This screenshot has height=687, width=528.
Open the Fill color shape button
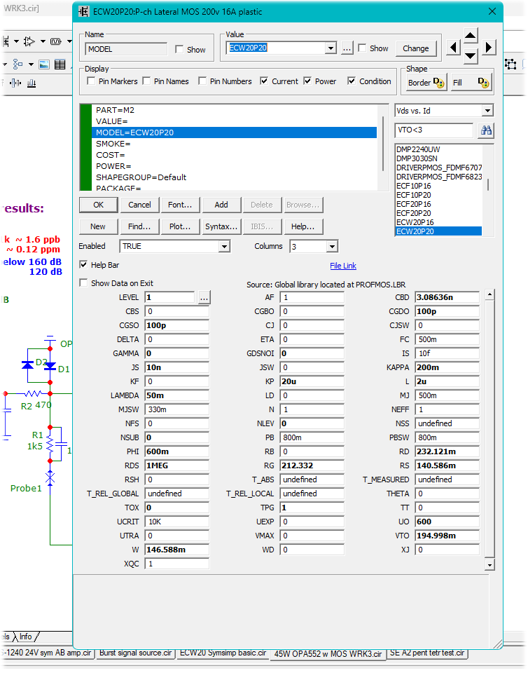(x=471, y=83)
